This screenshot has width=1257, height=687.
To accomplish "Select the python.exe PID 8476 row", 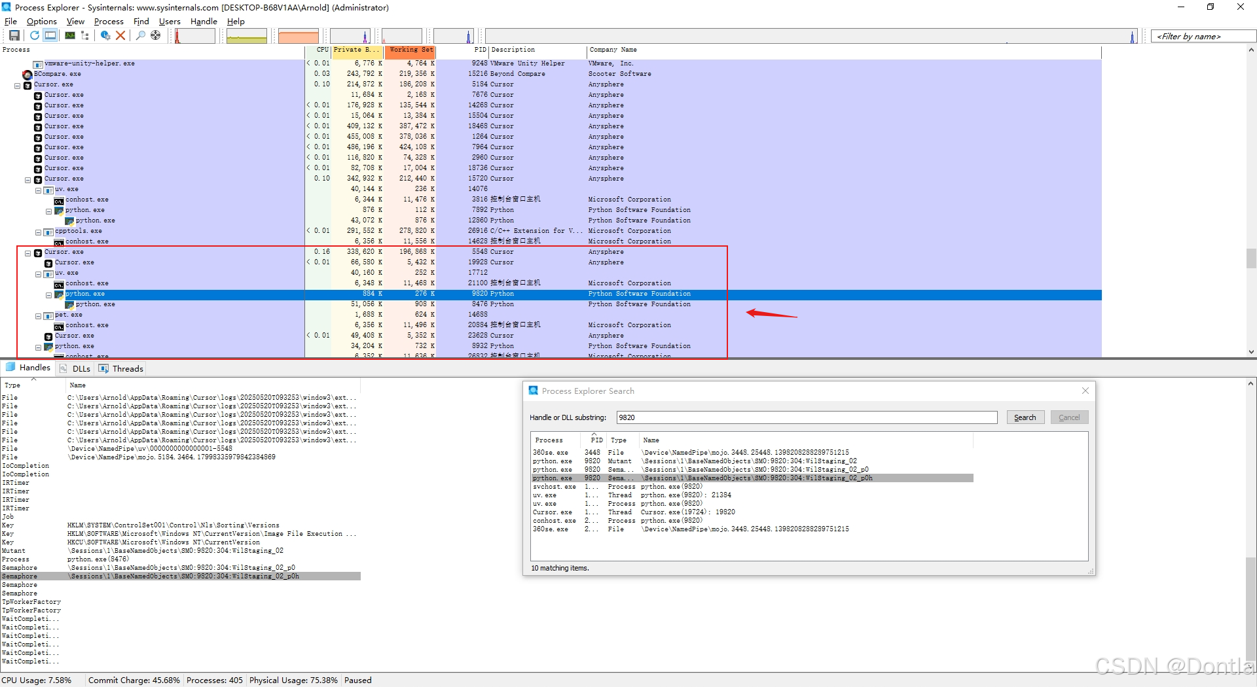I will point(551,304).
